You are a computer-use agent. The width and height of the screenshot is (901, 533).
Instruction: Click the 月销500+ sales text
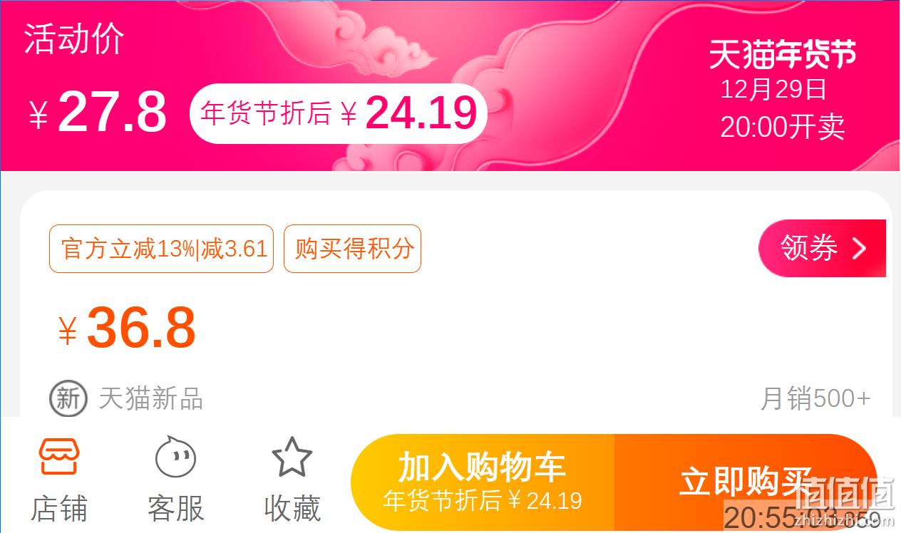coord(815,398)
